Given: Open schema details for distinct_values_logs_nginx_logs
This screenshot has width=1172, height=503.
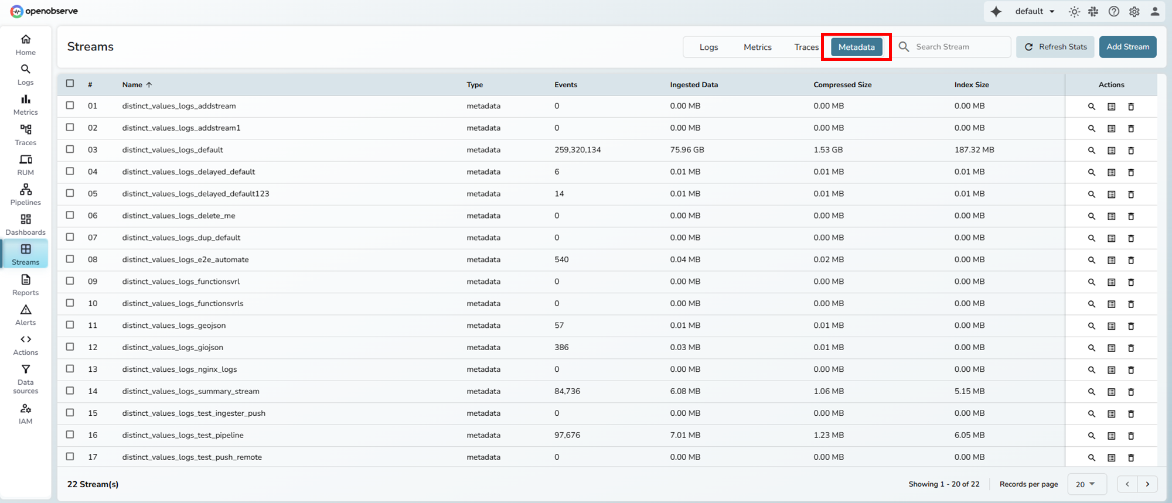Looking at the screenshot, I should [x=1112, y=370].
